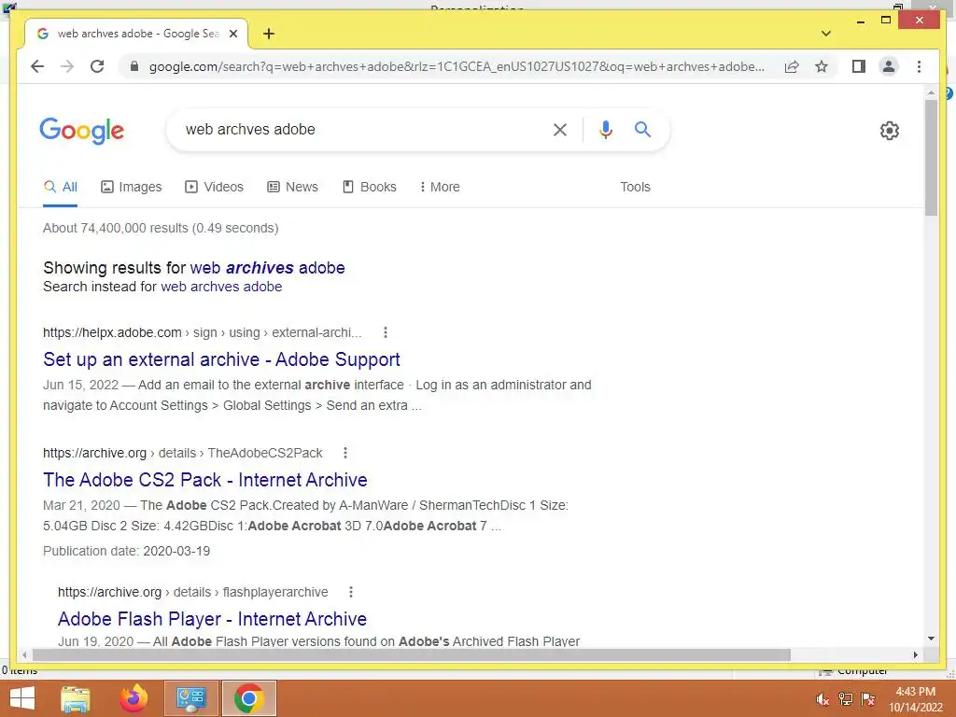Image resolution: width=956 pixels, height=717 pixels.
Task: Open the Chrome profile avatar
Action: coord(889,66)
